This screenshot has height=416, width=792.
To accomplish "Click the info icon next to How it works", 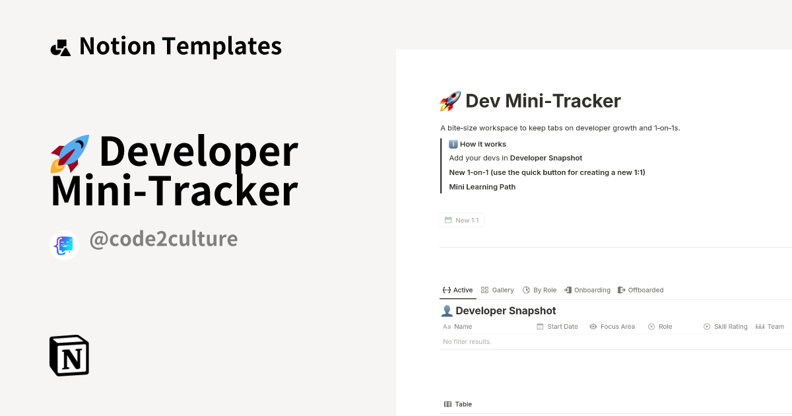I will pyautogui.click(x=453, y=144).
